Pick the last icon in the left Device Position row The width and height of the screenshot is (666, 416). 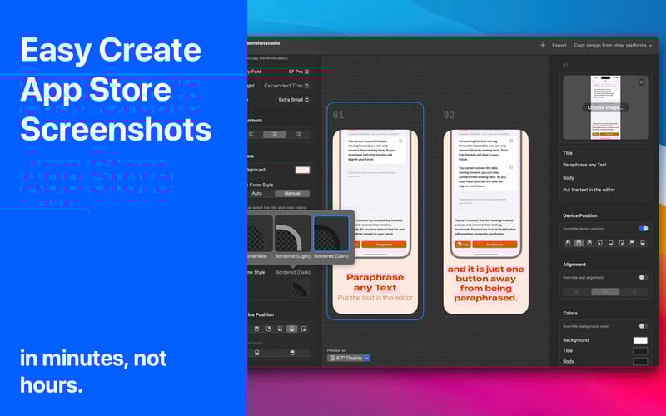pos(303,329)
